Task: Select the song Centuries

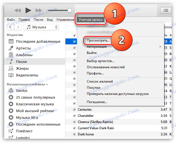Action: (85, 110)
